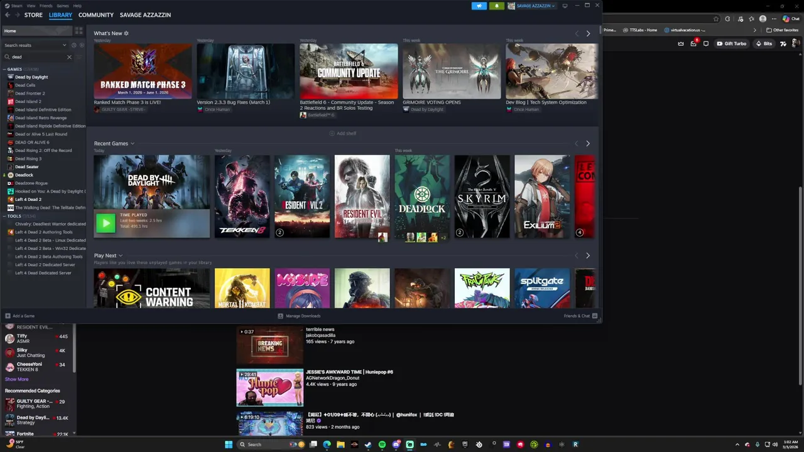Viewport: 804px width, 452px height.
Task: Open Manage Downloads
Action: click(299, 316)
